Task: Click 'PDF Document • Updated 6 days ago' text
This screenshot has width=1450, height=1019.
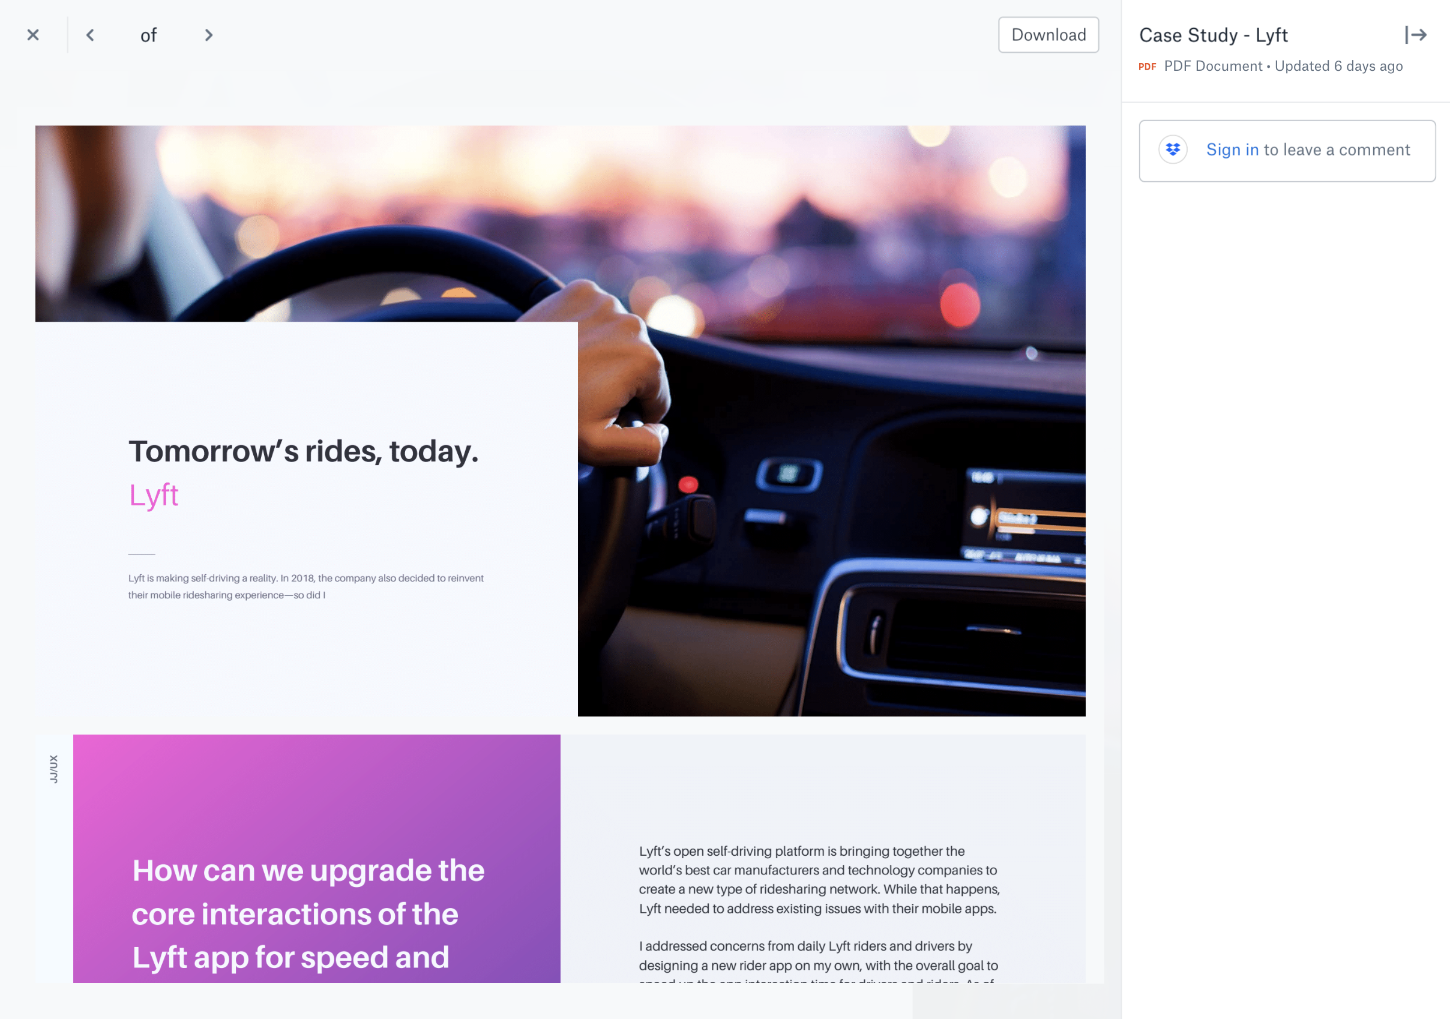Action: click(1283, 66)
